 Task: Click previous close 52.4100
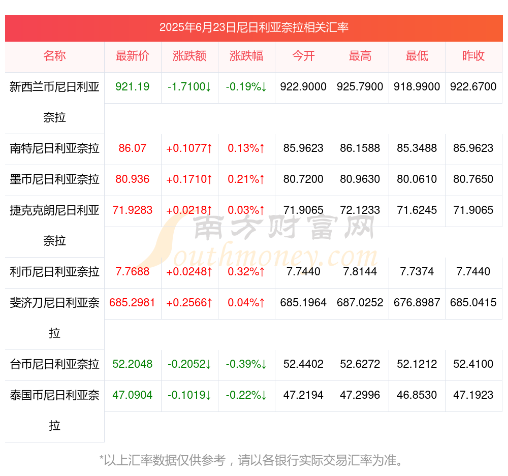pos(473,364)
